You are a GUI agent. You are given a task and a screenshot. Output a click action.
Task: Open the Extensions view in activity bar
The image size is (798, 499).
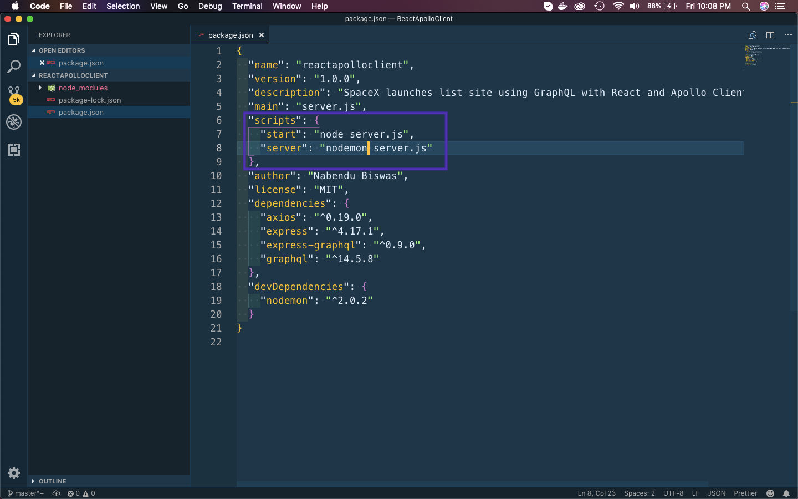pos(14,150)
